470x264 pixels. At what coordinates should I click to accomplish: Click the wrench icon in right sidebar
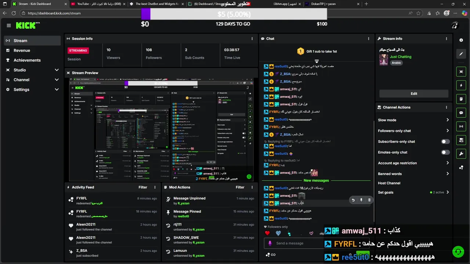pyautogui.click(x=461, y=154)
